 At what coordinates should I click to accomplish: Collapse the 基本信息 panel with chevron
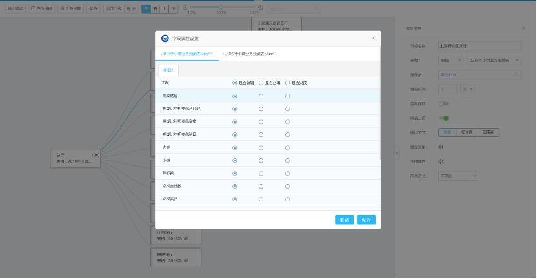(x=522, y=28)
